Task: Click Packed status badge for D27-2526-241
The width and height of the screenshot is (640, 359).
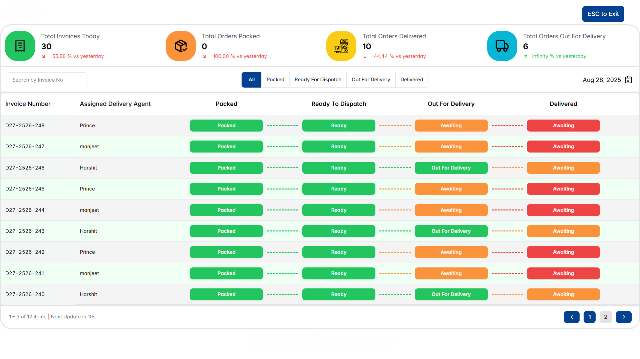Action: tap(226, 273)
